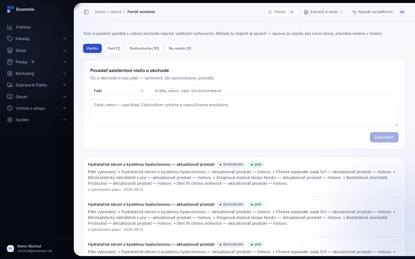Click the Pamäť asistenta breadcrumb text
The height and width of the screenshot is (259, 415).
(141, 12)
